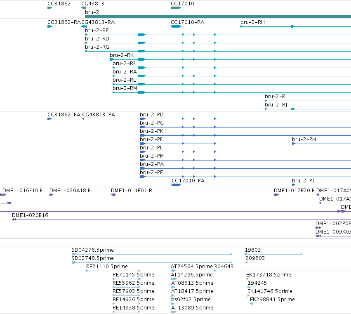351x314 pixels.
Task: Click the CG31862 gene glyph
Action: tap(49, 8)
